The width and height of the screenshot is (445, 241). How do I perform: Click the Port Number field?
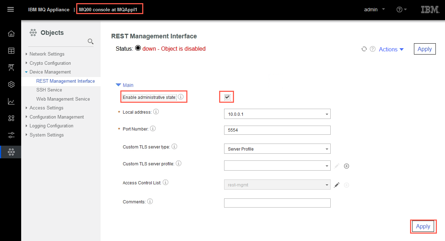pos(277,130)
